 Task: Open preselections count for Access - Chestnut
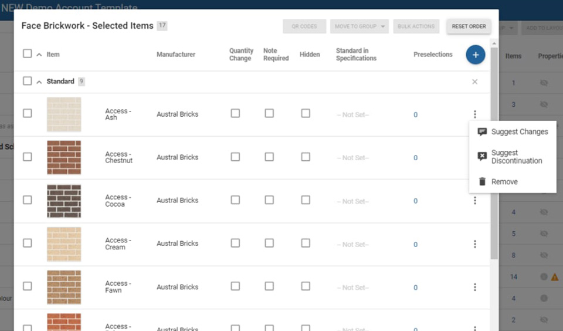pyautogui.click(x=415, y=158)
